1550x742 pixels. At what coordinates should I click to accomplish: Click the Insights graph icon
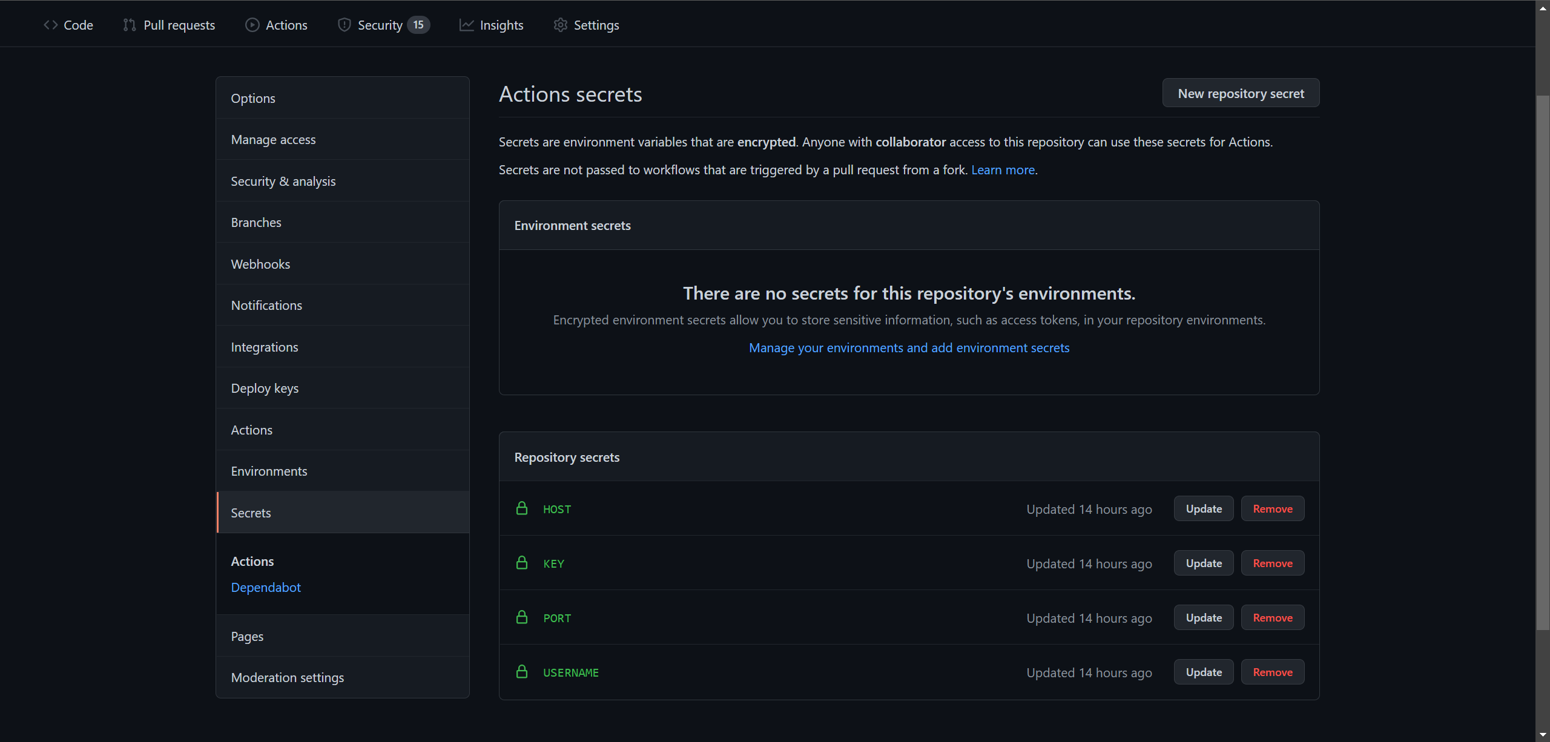(x=466, y=25)
